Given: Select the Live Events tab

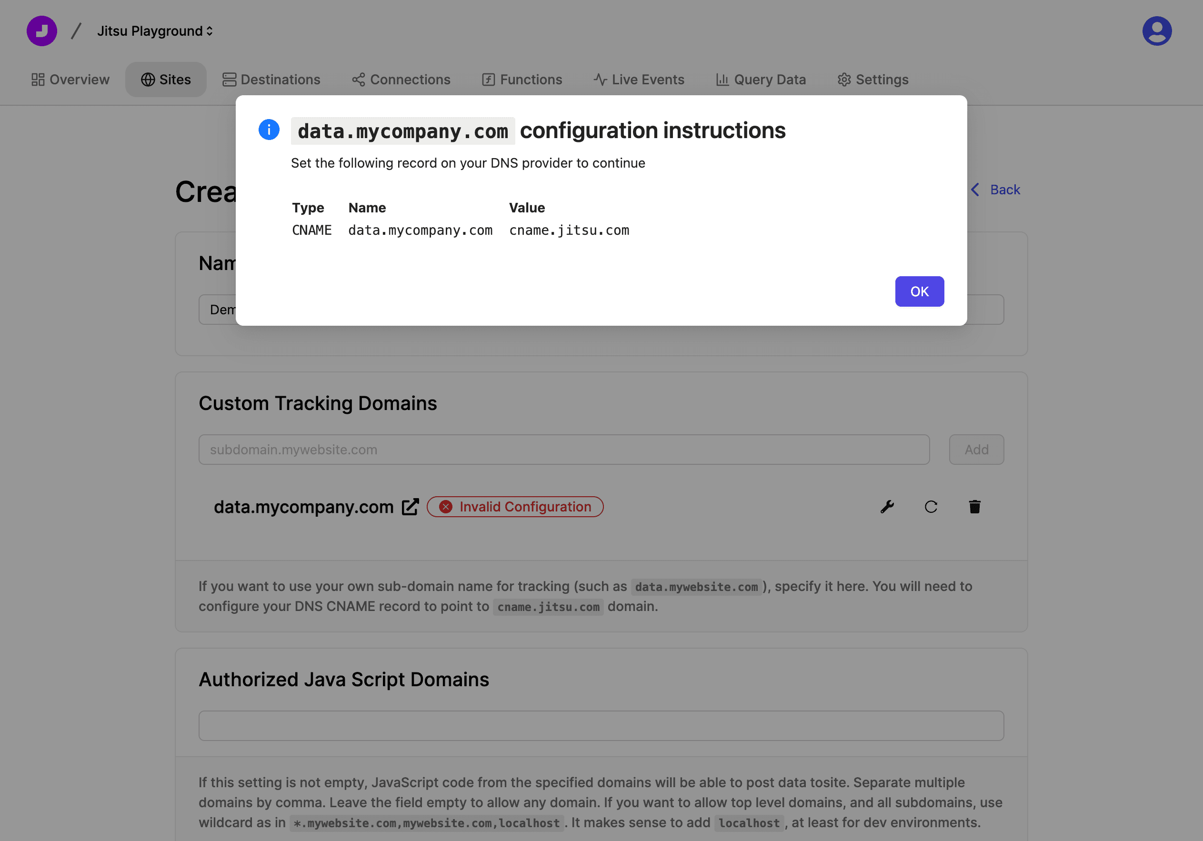Looking at the screenshot, I should 639,80.
